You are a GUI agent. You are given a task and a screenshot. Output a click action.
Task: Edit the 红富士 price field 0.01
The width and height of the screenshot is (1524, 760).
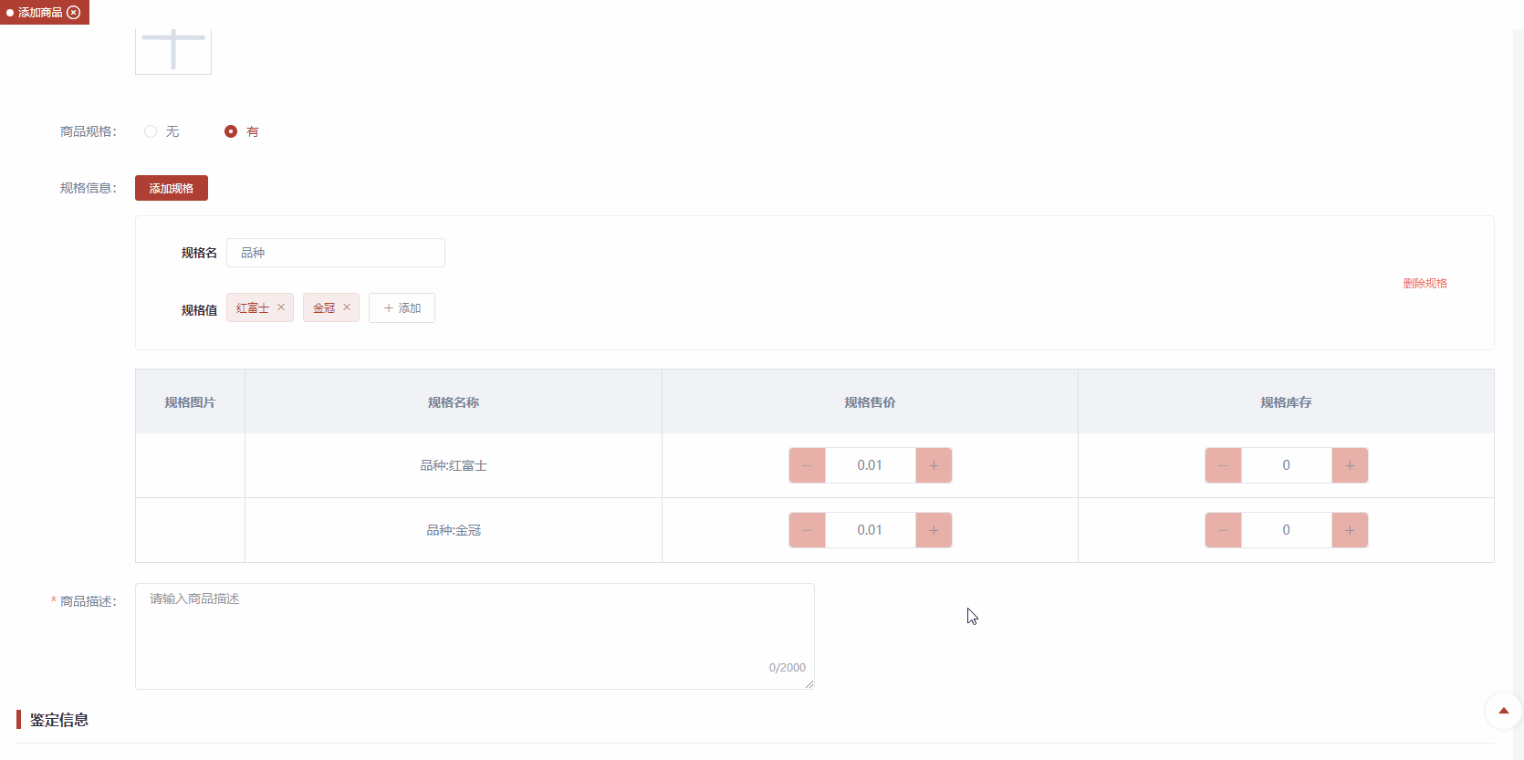point(871,465)
